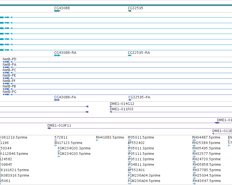Click the purple oval marker below the cut-off DME1-01 label

(x=217, y=123)
